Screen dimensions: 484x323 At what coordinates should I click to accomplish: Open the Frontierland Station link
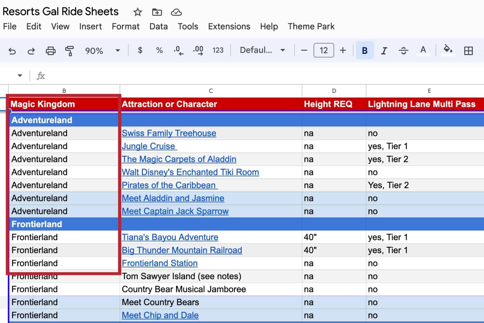pyautogui.click(x=160, y=263)
